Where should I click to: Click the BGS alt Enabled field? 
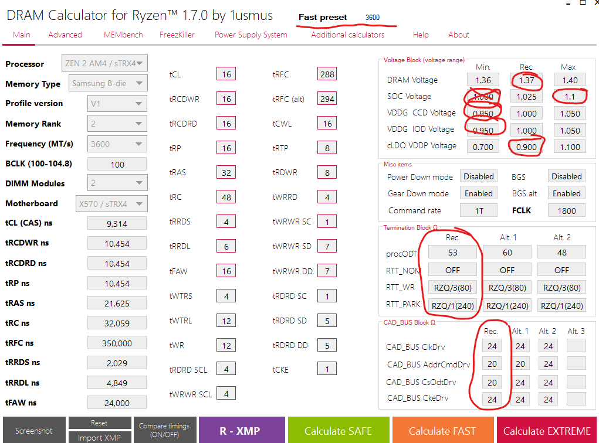566,193
